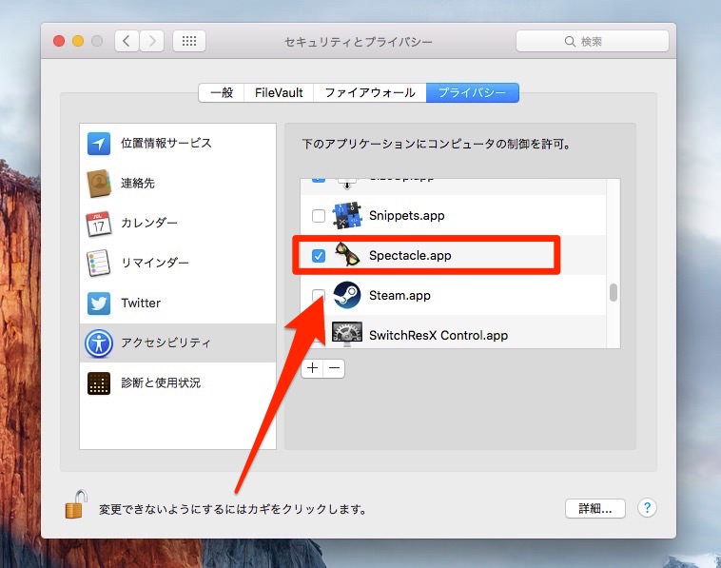Image resolution: width=721 pixels, height=568 pixels.
Task: Open help with the question mark button
Action: 647,508
